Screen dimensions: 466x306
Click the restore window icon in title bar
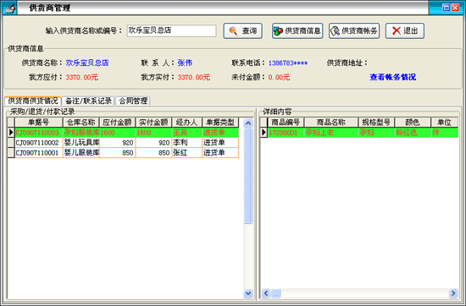point(446,8)
